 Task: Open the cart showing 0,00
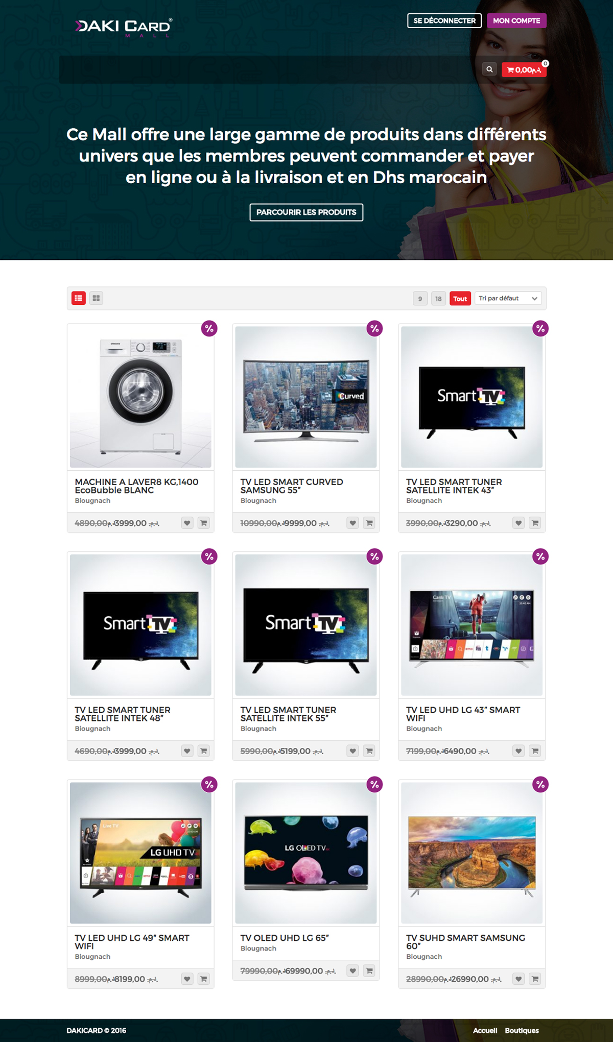pos(524,70)
